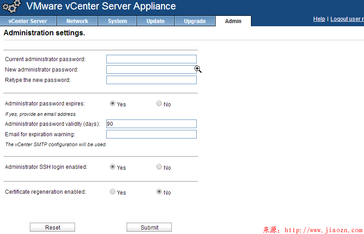Select the Upgrade tab
The height and width of the screenshot is (234, 364).
click(x=195, y=21)
